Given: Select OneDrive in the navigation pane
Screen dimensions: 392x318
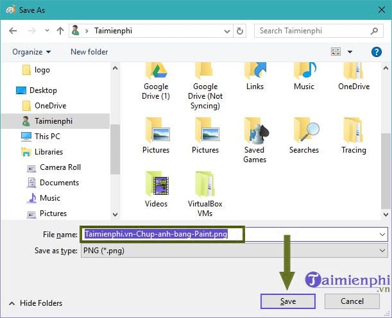Looking at the screenshot, I should click(x=44, y=106).
